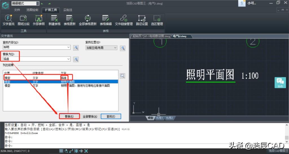Click the 照明平面图 title text in drawing
This screenshot has height=154, width=289.
click(x=210, y=75)
